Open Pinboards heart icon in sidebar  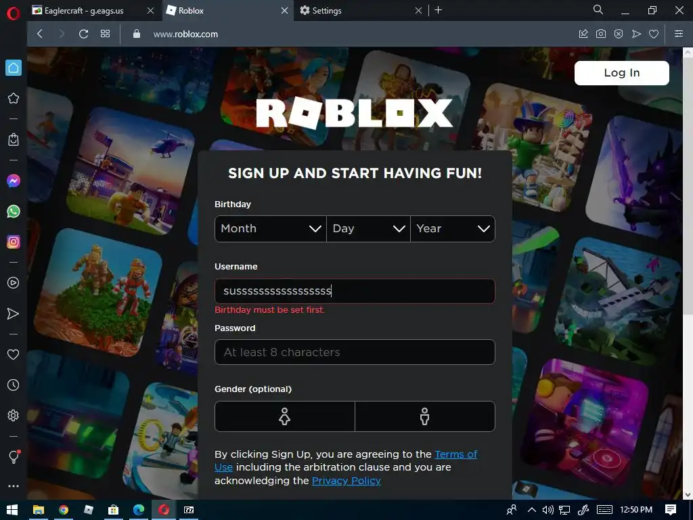[x=14, y=354]
